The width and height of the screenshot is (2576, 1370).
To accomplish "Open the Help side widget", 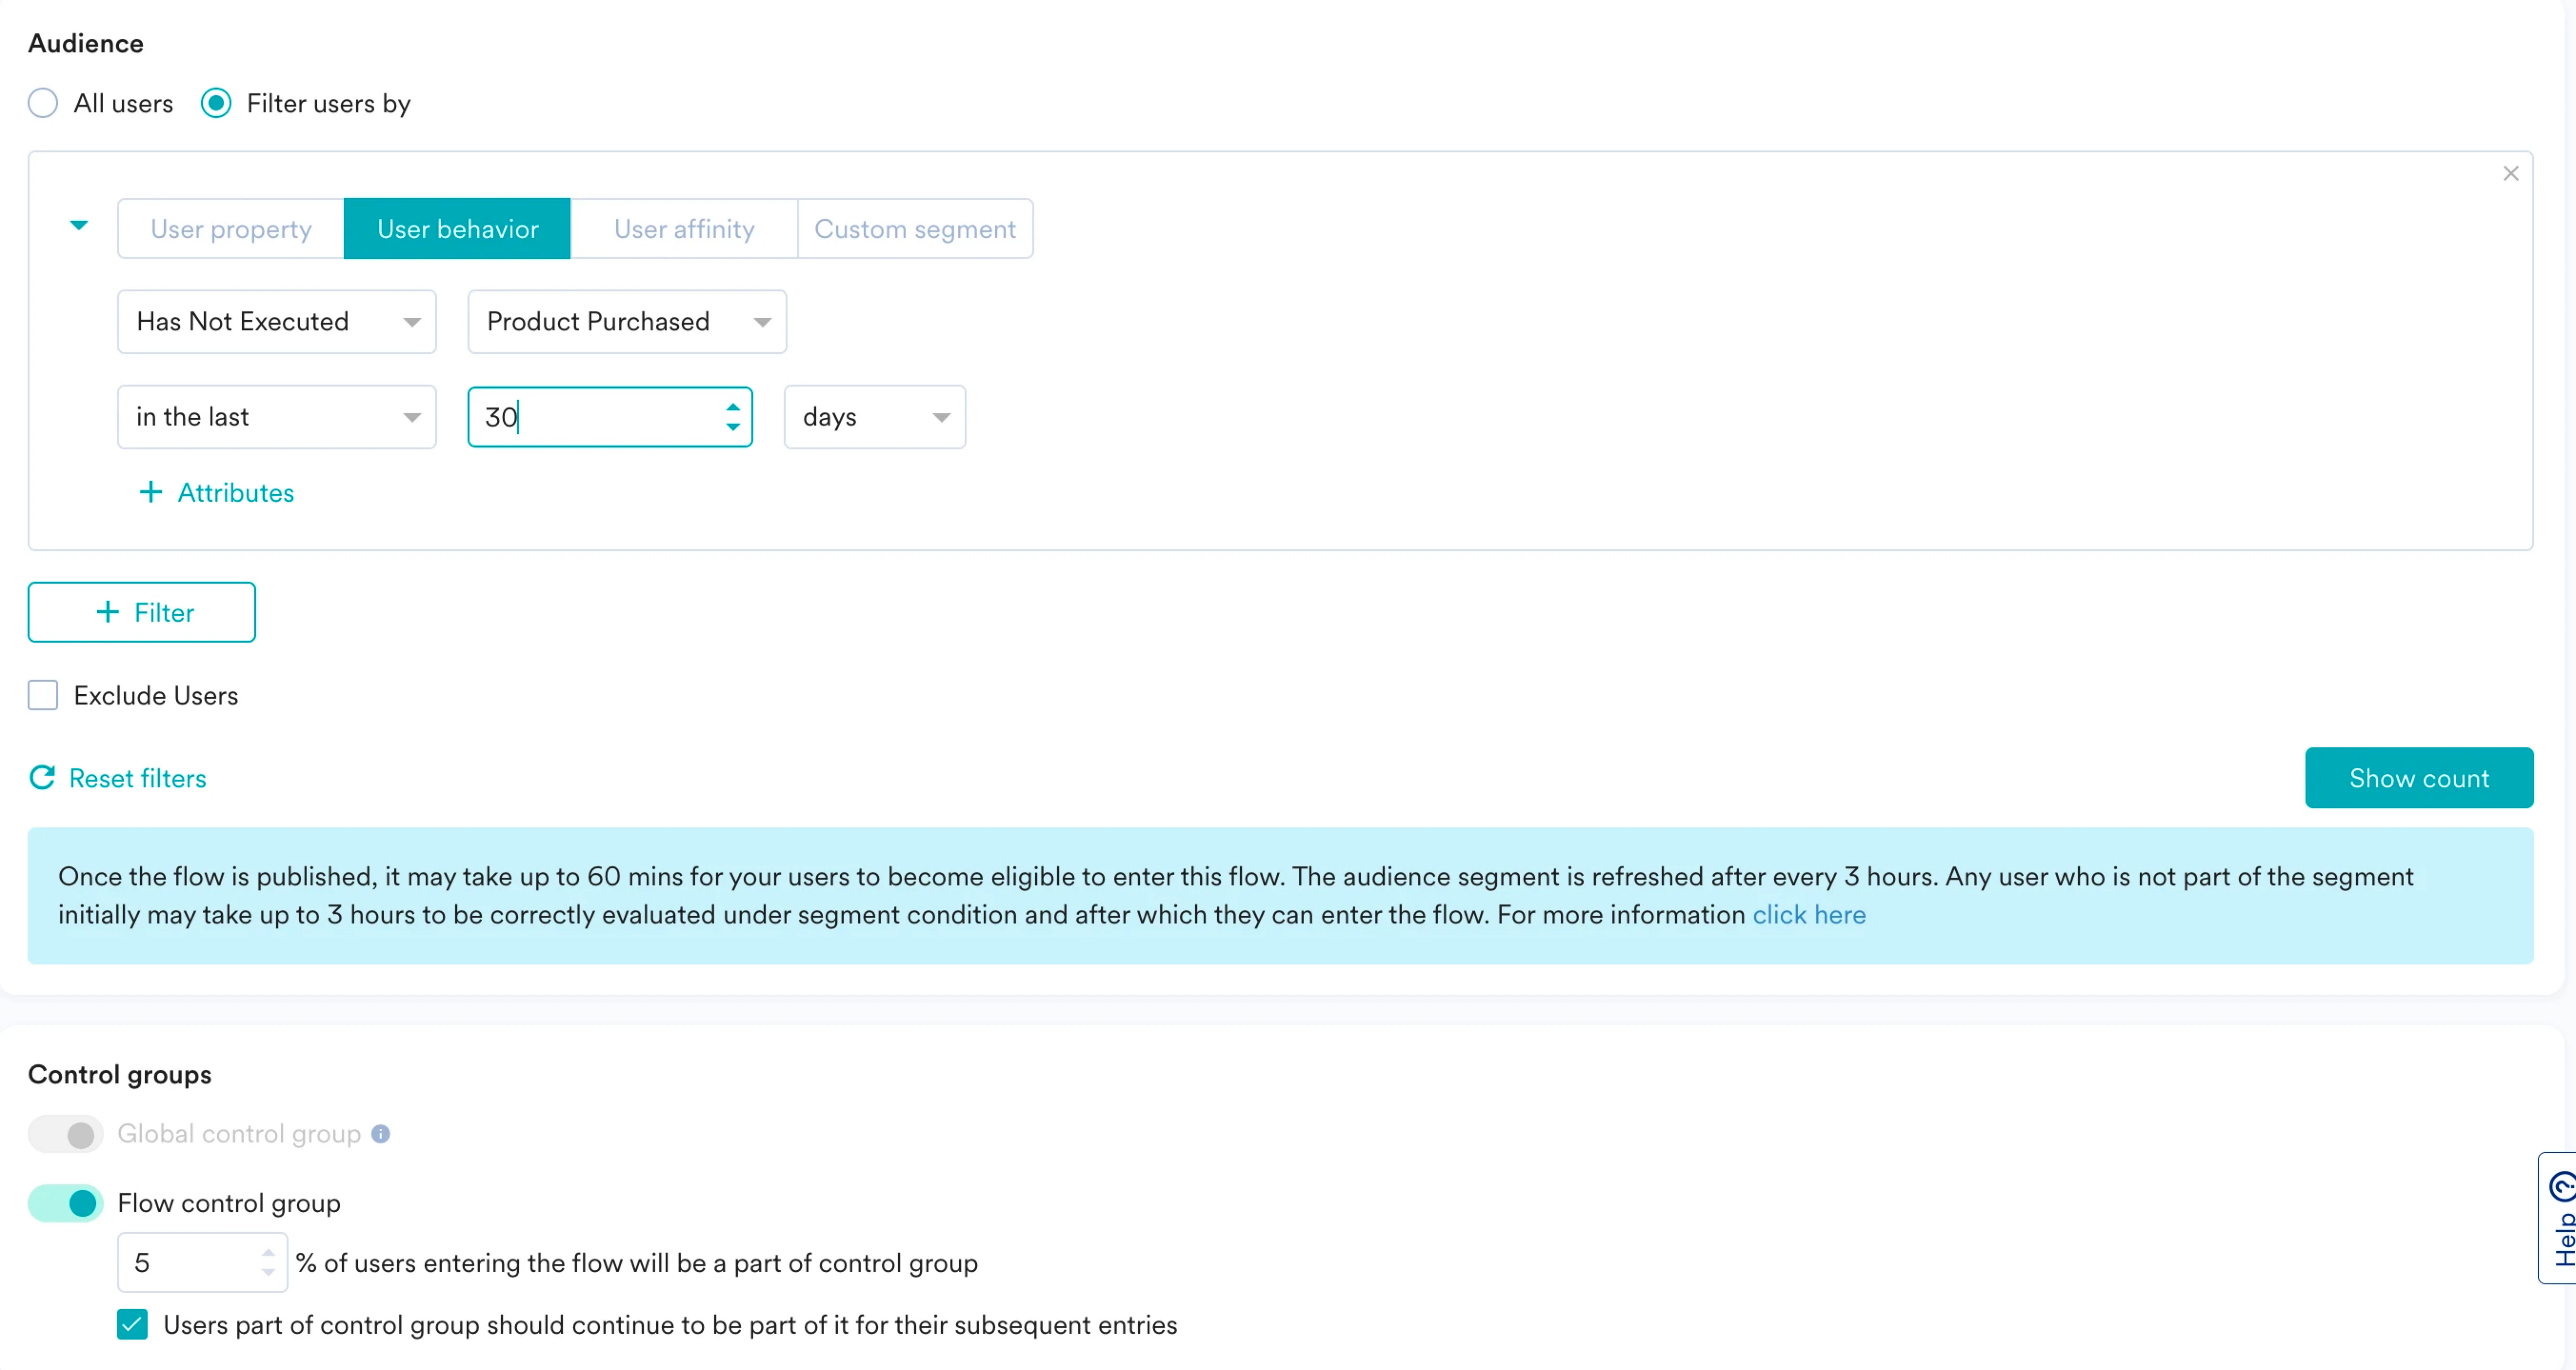I will [x=2558, y=1218].
